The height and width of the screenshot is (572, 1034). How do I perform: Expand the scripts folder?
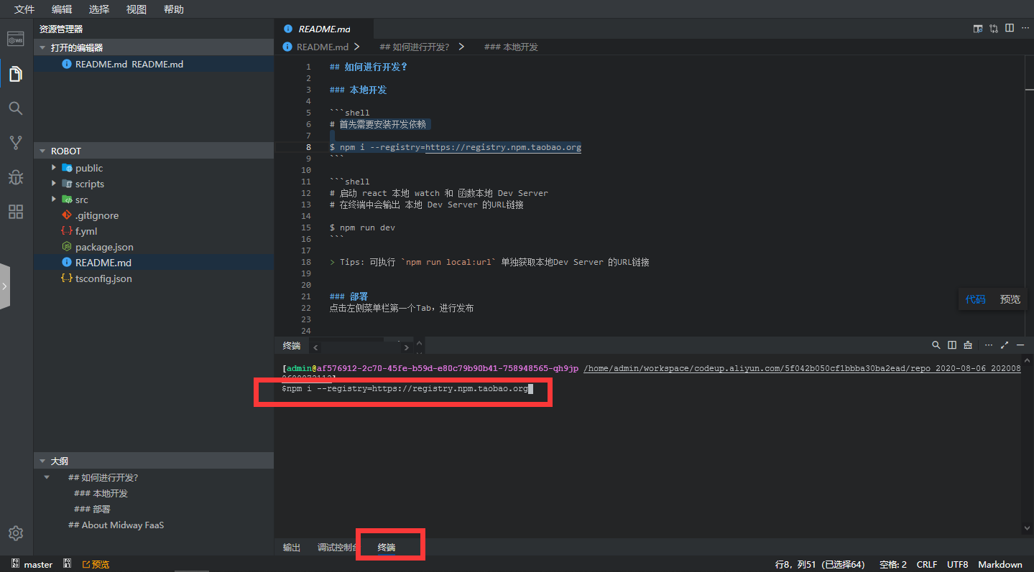54,184
